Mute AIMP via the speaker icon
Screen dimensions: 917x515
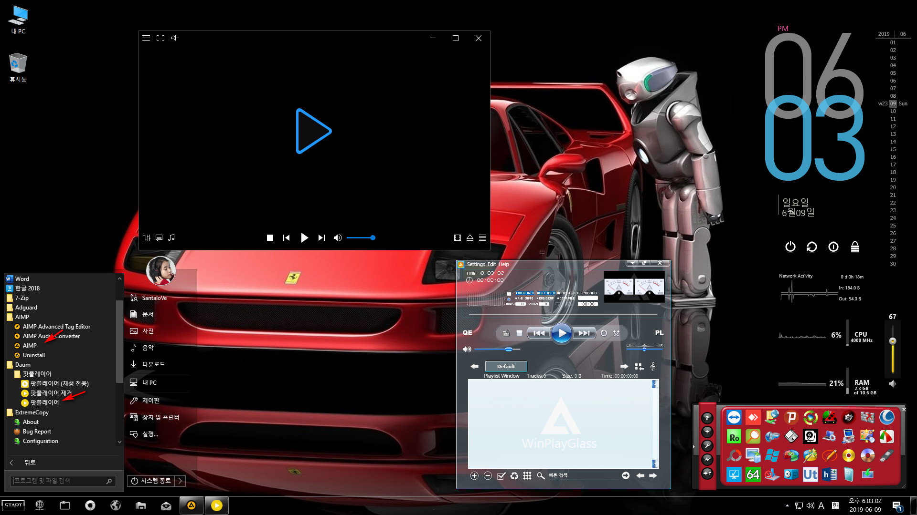[467, 349]
